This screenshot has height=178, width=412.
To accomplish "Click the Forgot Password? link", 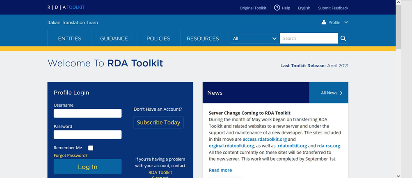I will point(71,155).
